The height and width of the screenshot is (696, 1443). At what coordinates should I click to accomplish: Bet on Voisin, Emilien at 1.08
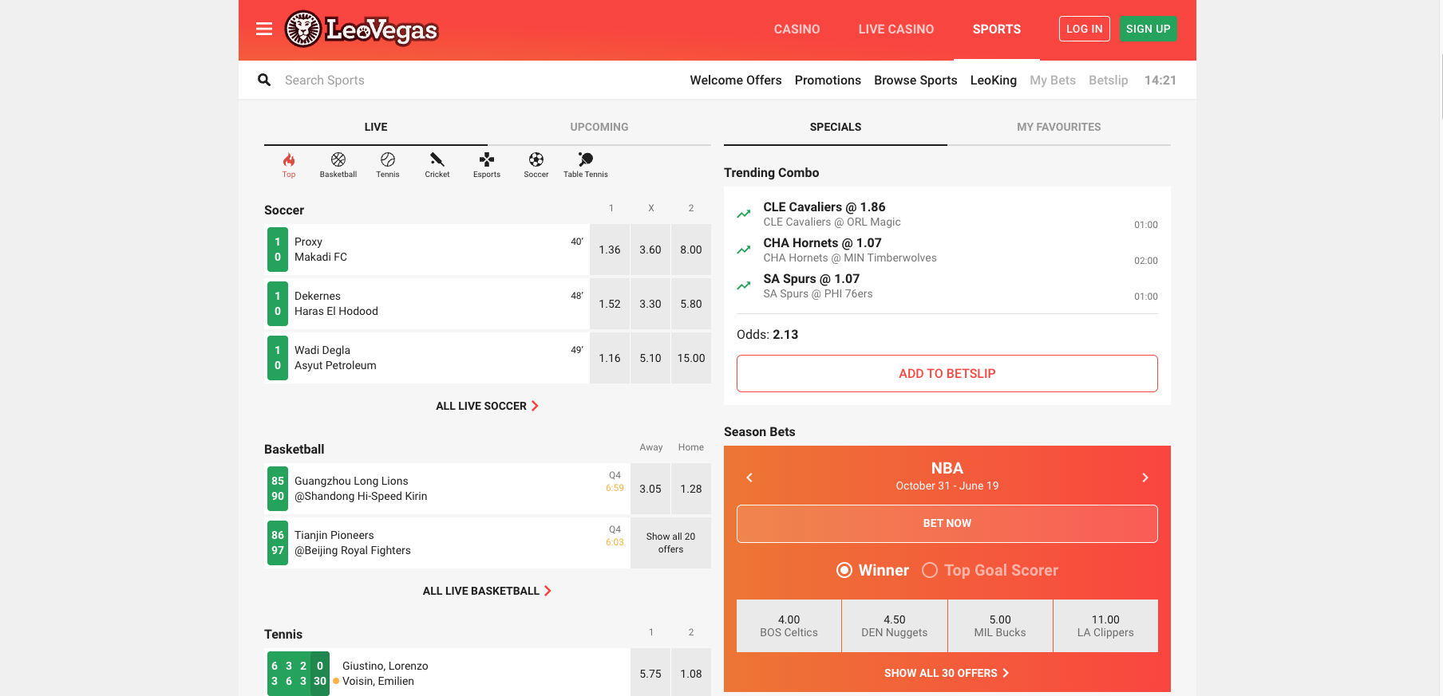click(691, 674)
